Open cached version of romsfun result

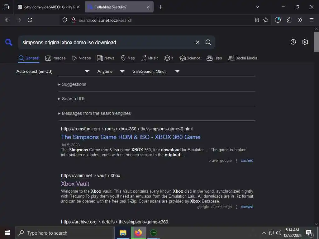tap(247, 161)
